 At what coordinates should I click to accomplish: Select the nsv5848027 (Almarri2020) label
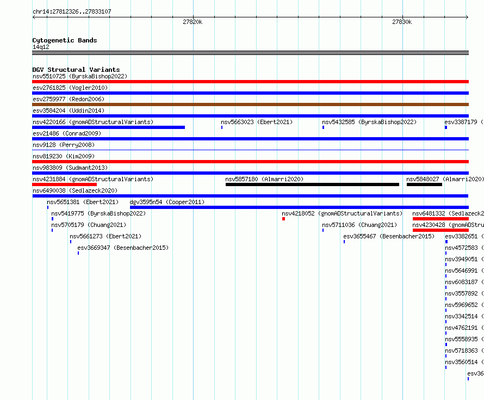445,179
